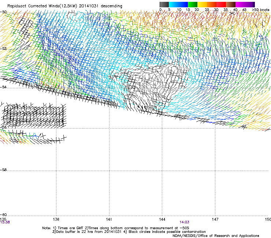Click longitude label 138
The height and width of the screenshot is (238, 271).
[56, 219]
